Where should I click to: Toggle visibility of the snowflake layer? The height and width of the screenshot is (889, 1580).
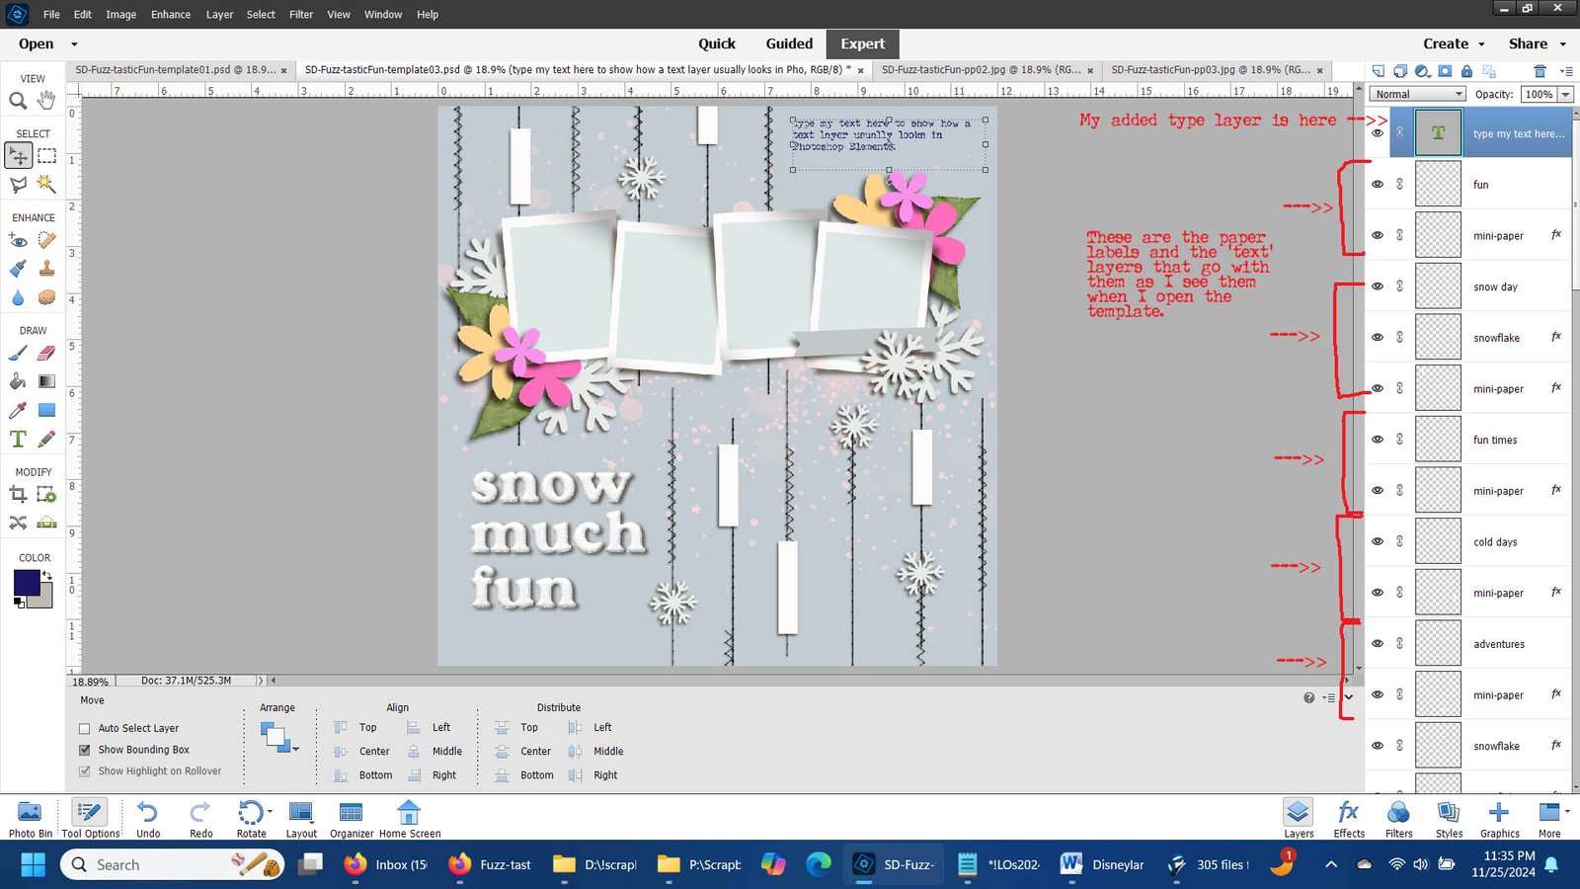point(1377,337)
